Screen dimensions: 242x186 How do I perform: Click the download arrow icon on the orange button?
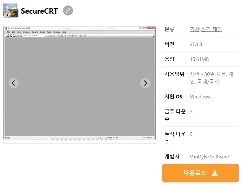click(x=215, y=173)
